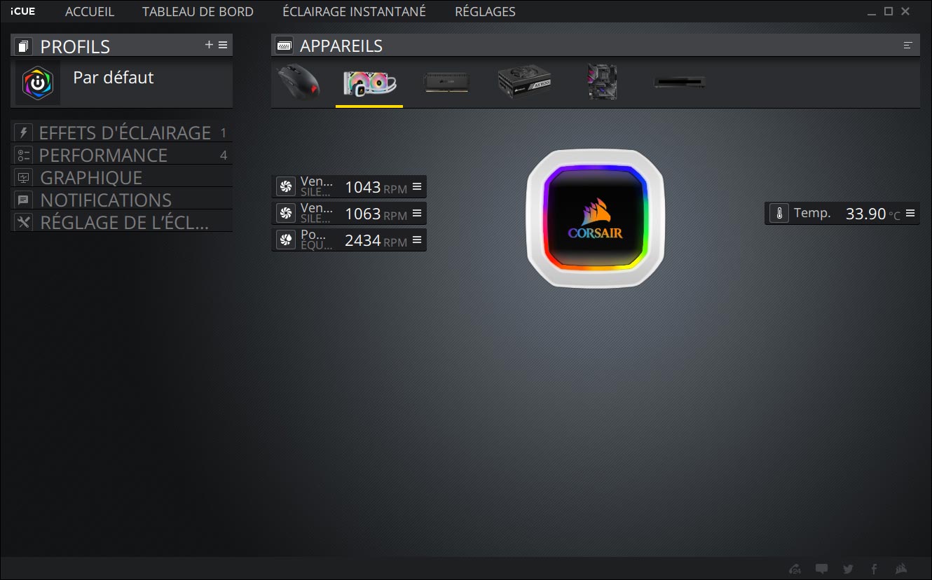Click the Par défaut profile hexagon icon
This screenshot has width=932, height=580.
point(38,83)
